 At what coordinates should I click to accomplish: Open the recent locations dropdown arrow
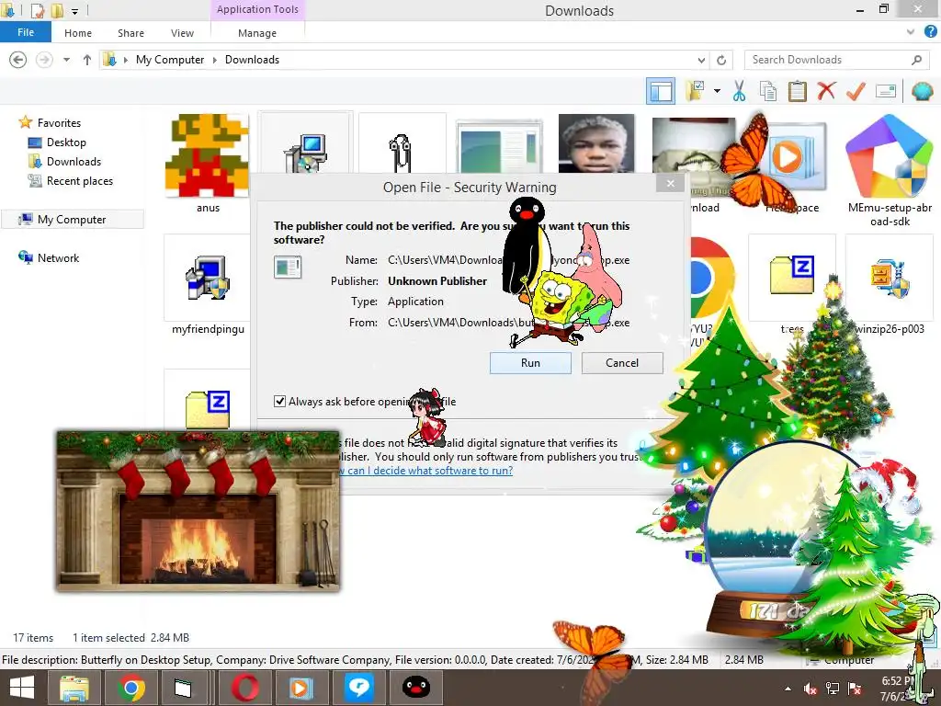click(66, 60)
